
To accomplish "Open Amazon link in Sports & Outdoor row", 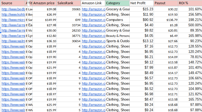I will pyautogui.click(x=93, y=41).
